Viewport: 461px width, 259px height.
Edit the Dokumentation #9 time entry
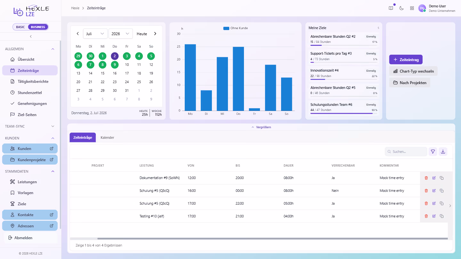point(434,178)
